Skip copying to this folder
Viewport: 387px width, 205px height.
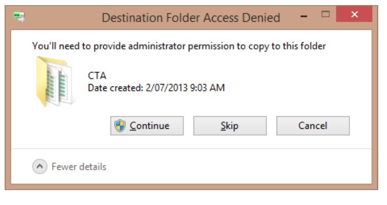[x=230, y=126]
